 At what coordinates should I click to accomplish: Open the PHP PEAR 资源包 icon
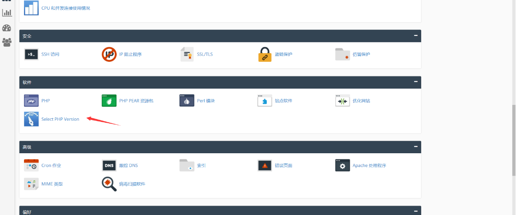pyautogui.click(x=109, y=100)
